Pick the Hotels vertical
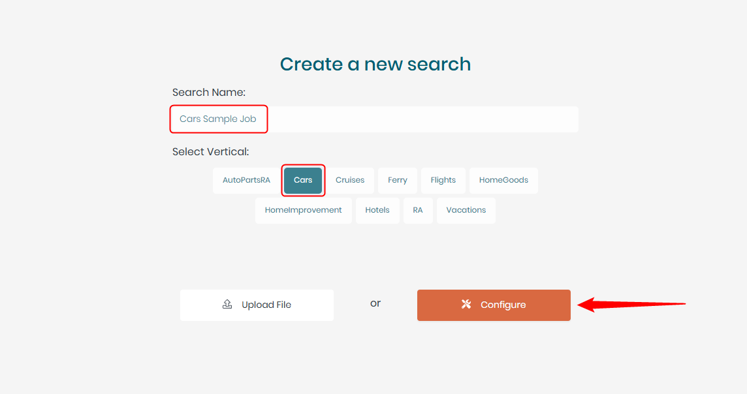The width and height of the screenshot is (747, 394). [x=377, y=210]
